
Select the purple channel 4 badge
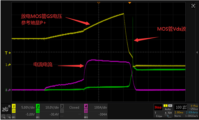[x=86, y=106]
